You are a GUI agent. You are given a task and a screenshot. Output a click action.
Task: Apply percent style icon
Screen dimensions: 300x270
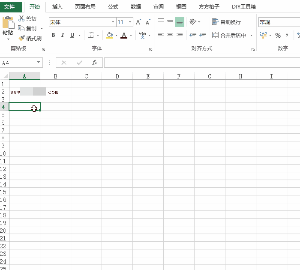(x=278, y=36)
